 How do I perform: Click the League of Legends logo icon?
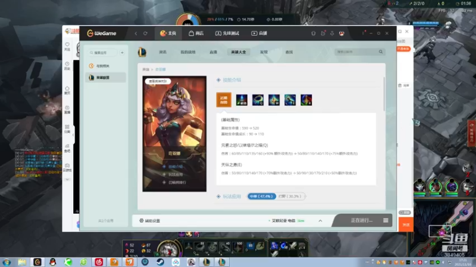(x=142, y=52)
